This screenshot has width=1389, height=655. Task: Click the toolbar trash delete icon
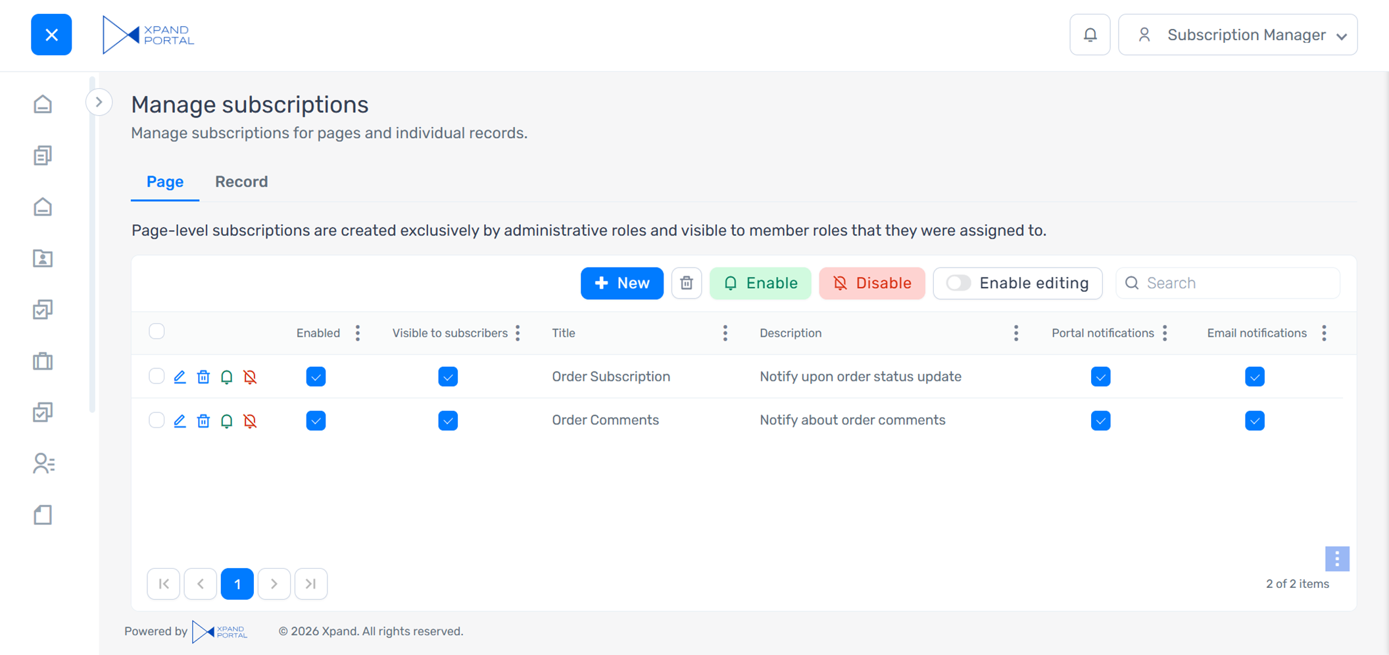(686, 283)
